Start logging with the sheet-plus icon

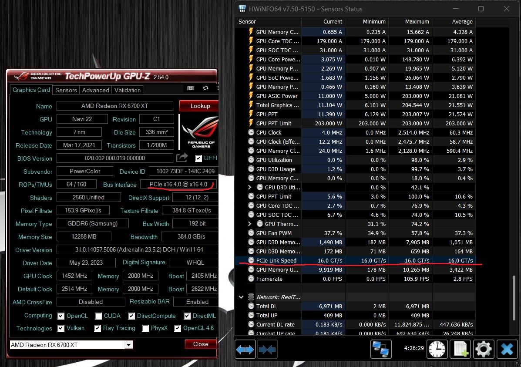pyautogui.click(x=460, y=350)
